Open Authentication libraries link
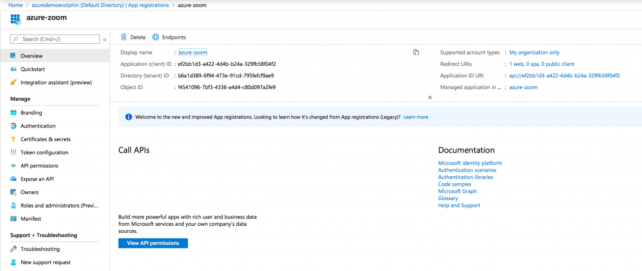This screenshot has width=642, height=271. [x=466, y=178]
